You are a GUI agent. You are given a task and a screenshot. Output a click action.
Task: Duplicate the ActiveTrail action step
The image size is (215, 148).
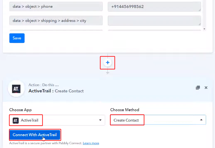[x=198, y=88]
